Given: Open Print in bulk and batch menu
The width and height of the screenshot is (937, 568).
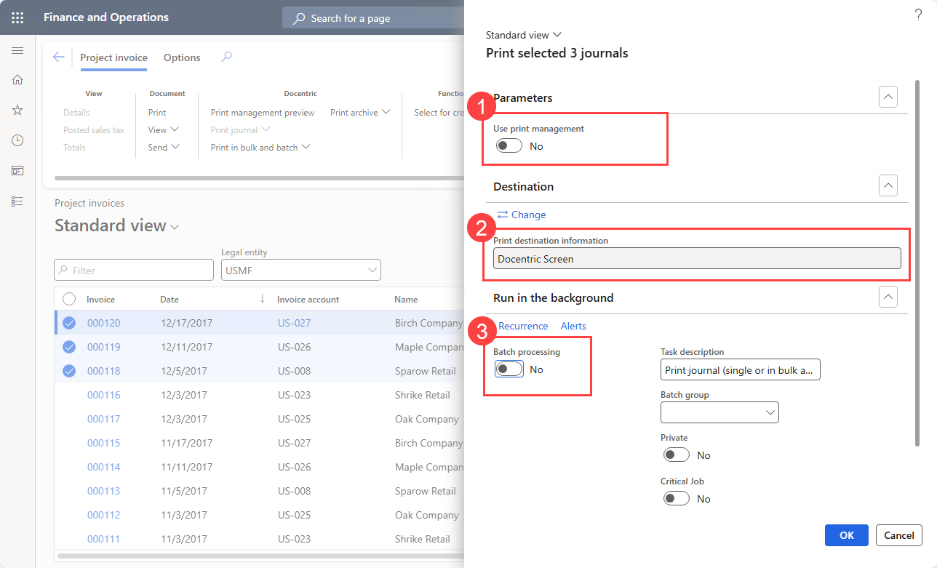Looking at the screenshot, I should pos(260,148).
